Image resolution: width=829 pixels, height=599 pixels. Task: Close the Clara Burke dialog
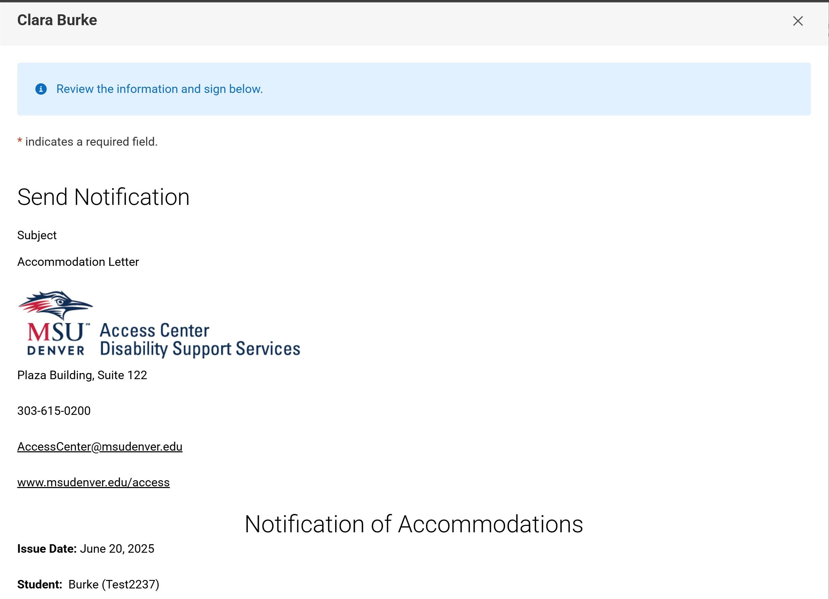coord(798,21)
